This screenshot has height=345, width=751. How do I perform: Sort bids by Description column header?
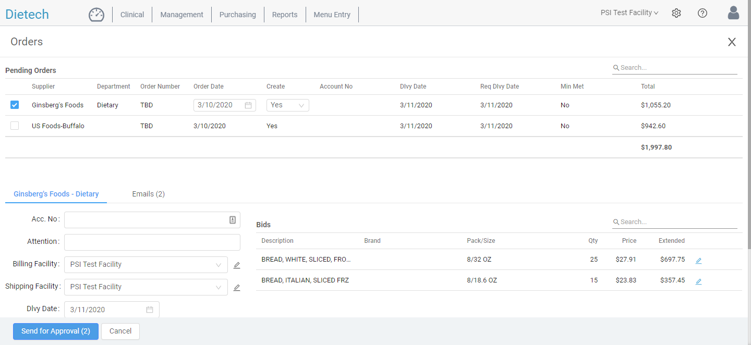(277, 241)
